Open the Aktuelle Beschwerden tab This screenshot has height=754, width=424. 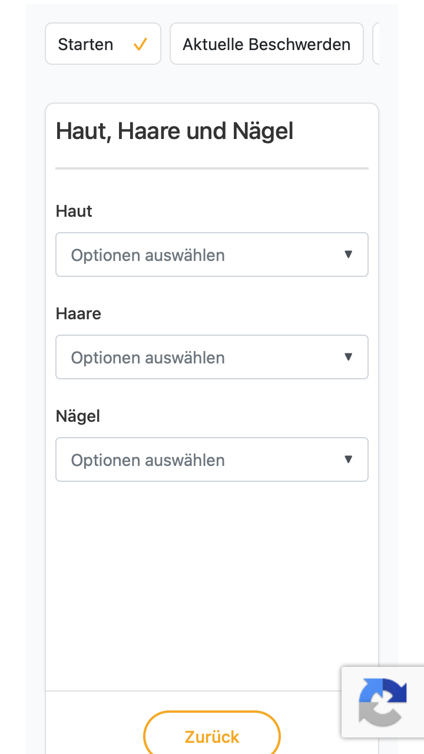[x=267, y=44]
